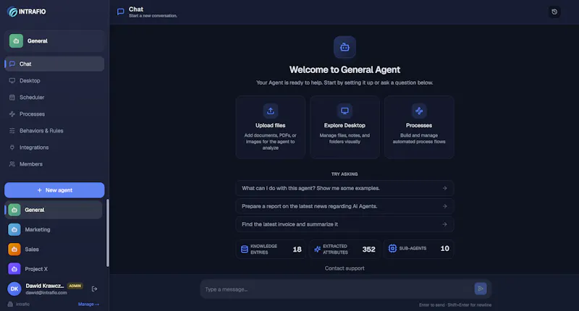The height and width of the screenshot is (311, 579).
Task: Click the green General agent icon at top
Action: click(x=16, y=41)
